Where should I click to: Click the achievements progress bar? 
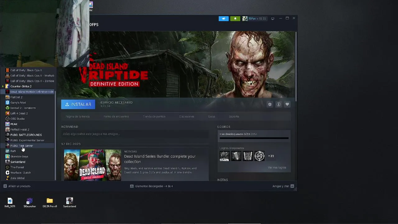coord(254,138)
